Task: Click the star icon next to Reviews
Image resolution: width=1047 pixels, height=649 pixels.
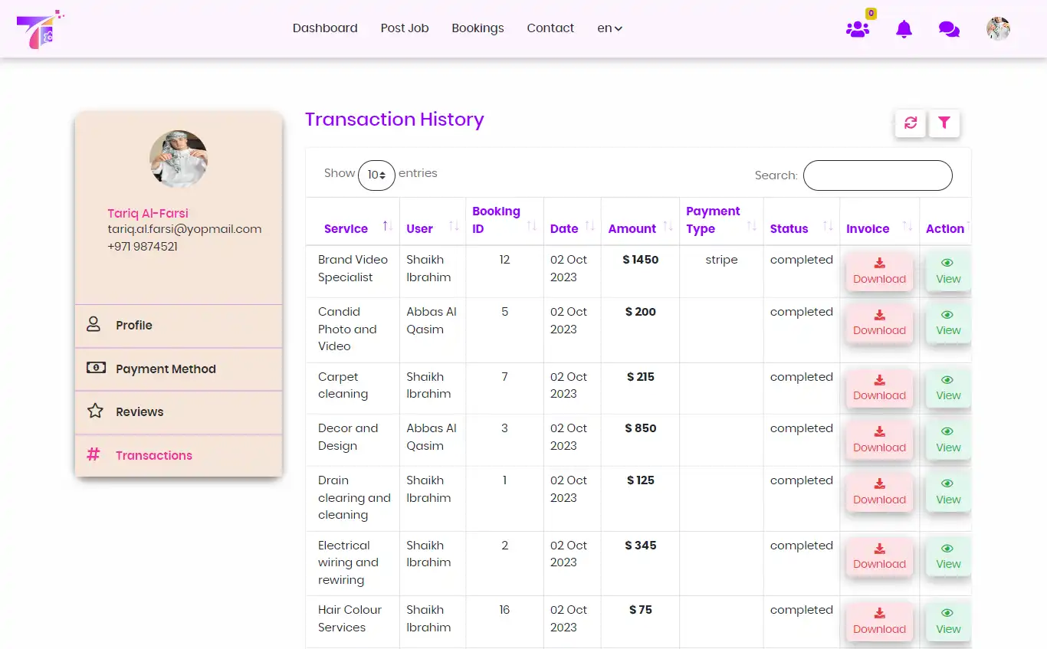Action: pos(94,411)
